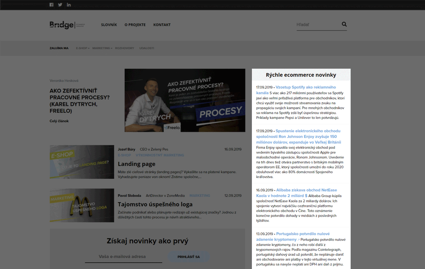425x269 pixels.
Task: Click date 12.09.2019 on logo article
Action: (x=233, y=195)
